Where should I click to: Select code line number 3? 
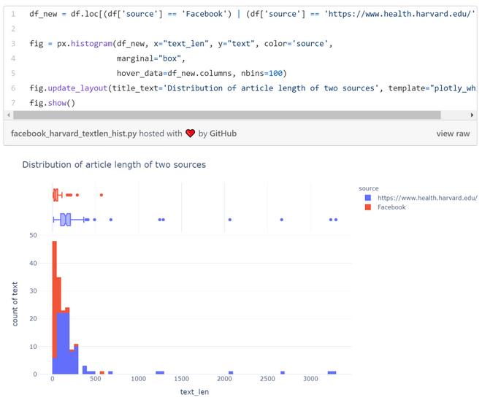pyautogui.click(x=13, y=44)
